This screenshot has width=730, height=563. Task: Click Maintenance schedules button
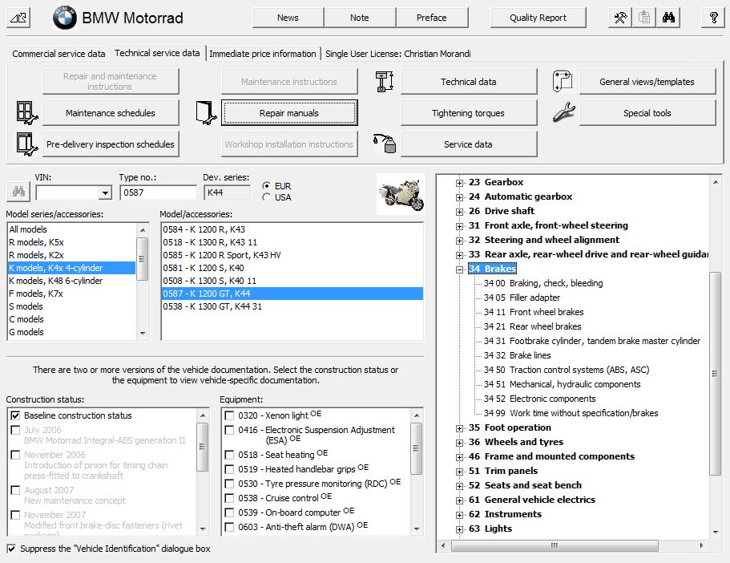tap(111, 113)
